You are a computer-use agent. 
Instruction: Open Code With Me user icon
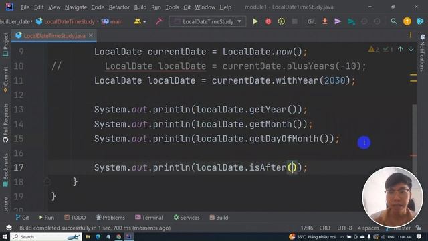(x=140, y=21)
